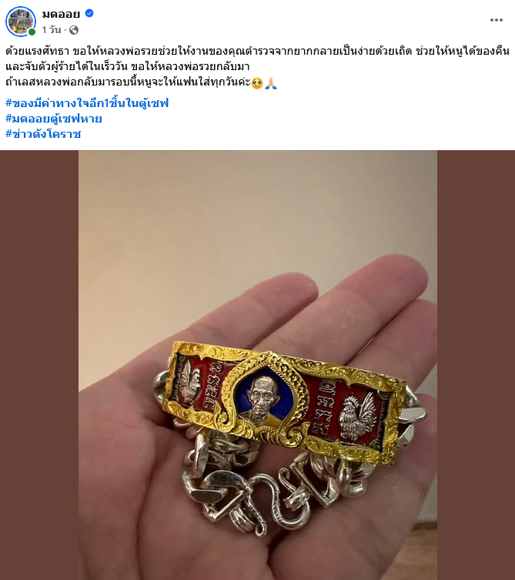Image resolution: width=515 pixels, height=580 pixels.
Task: Open the three-dot post options menu
Action: 497,20
